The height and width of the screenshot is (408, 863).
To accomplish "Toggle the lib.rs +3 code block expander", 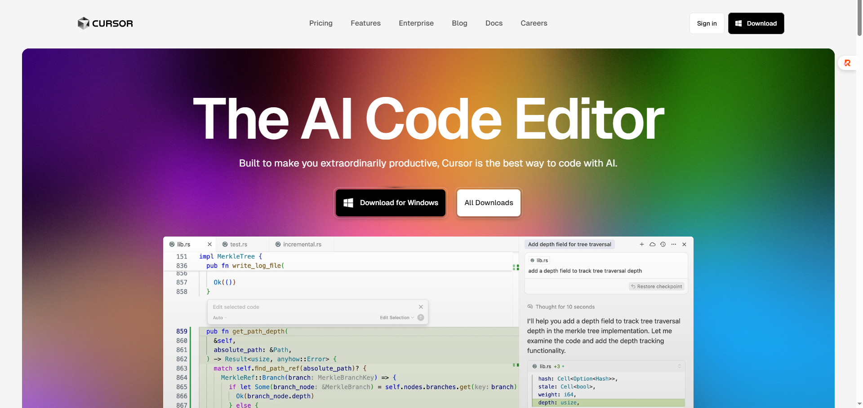I will click(679, 366).
